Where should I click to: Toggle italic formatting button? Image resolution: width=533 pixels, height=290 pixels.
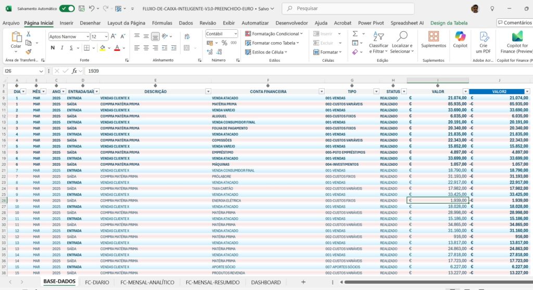[63, 48]
